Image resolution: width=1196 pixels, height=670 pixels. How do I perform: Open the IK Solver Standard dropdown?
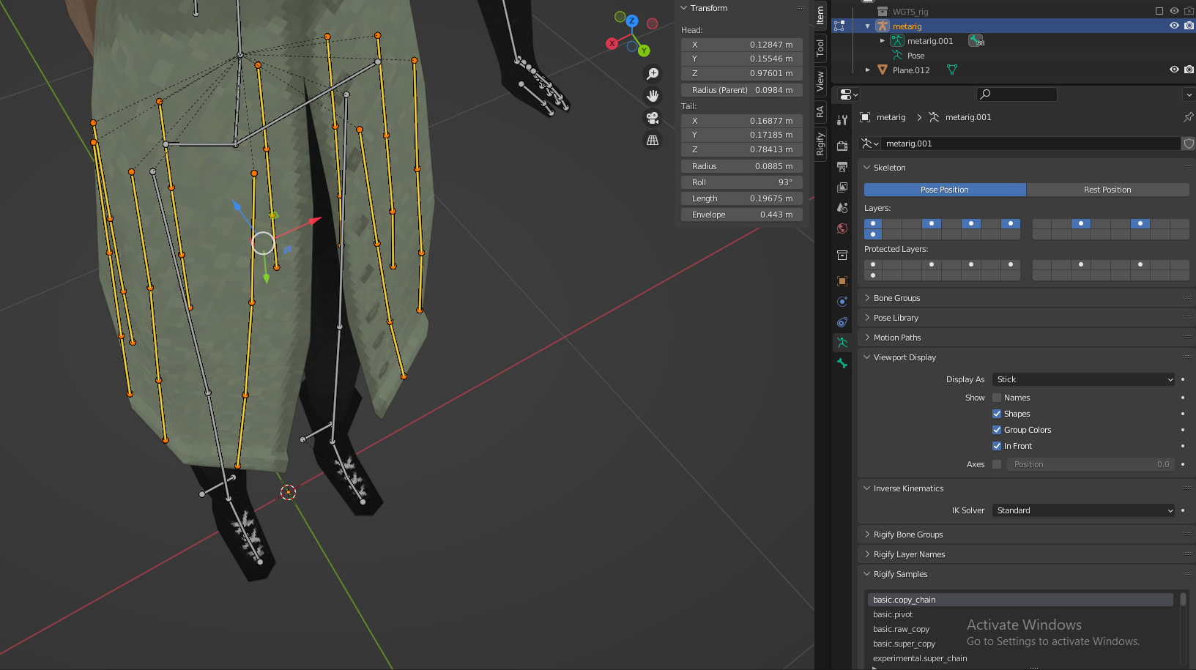1084,510
